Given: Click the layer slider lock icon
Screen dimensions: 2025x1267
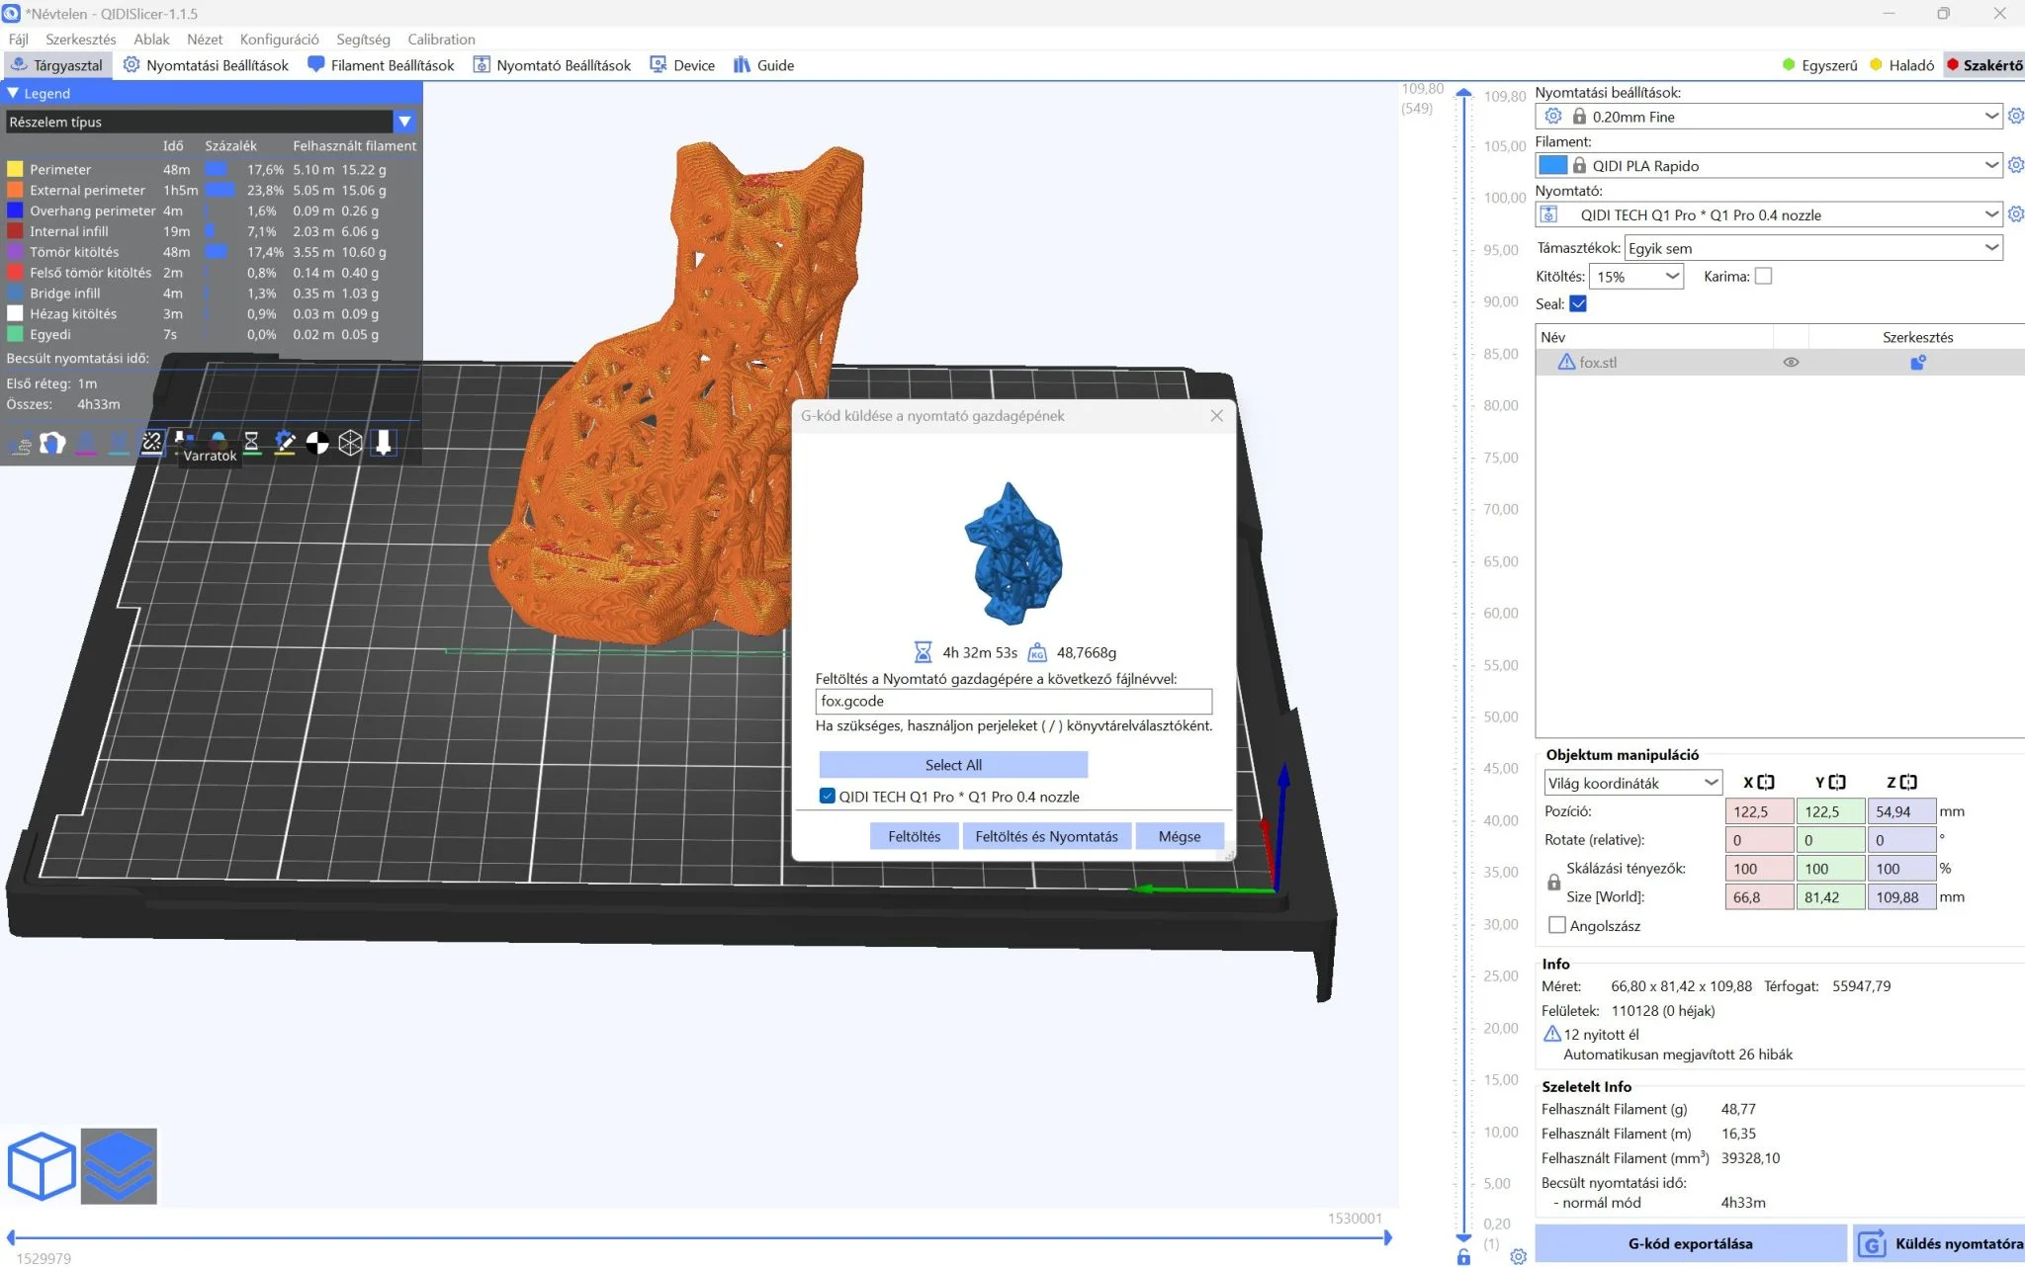Looking at the screenshot, I should coord(1463,1257).
